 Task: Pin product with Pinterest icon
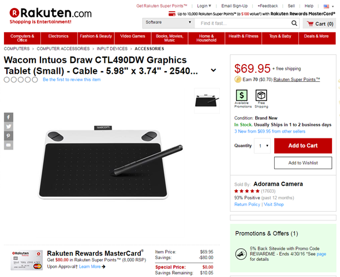(x=9, y=136)
